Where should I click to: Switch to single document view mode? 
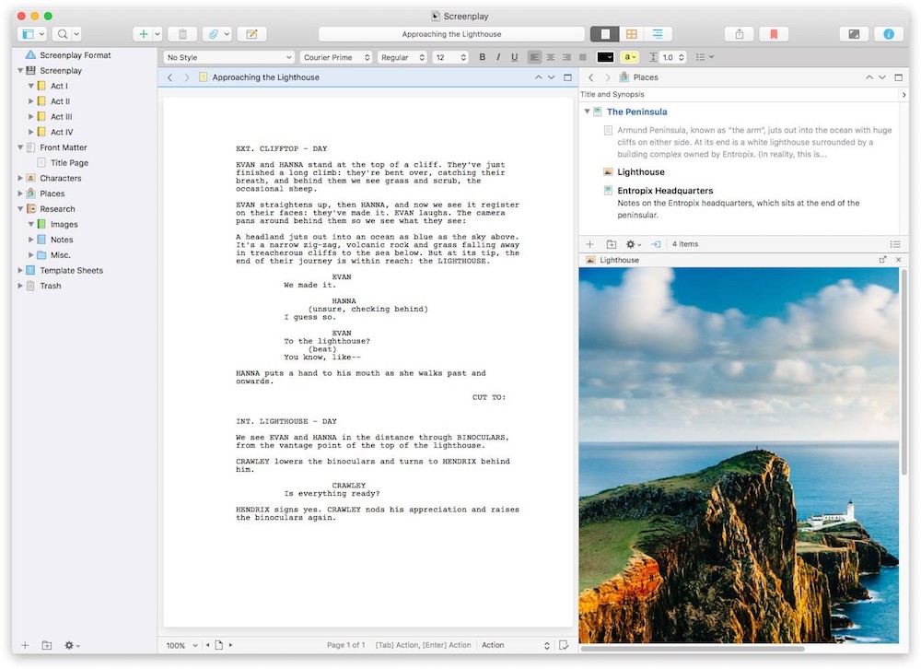(605, 34)
